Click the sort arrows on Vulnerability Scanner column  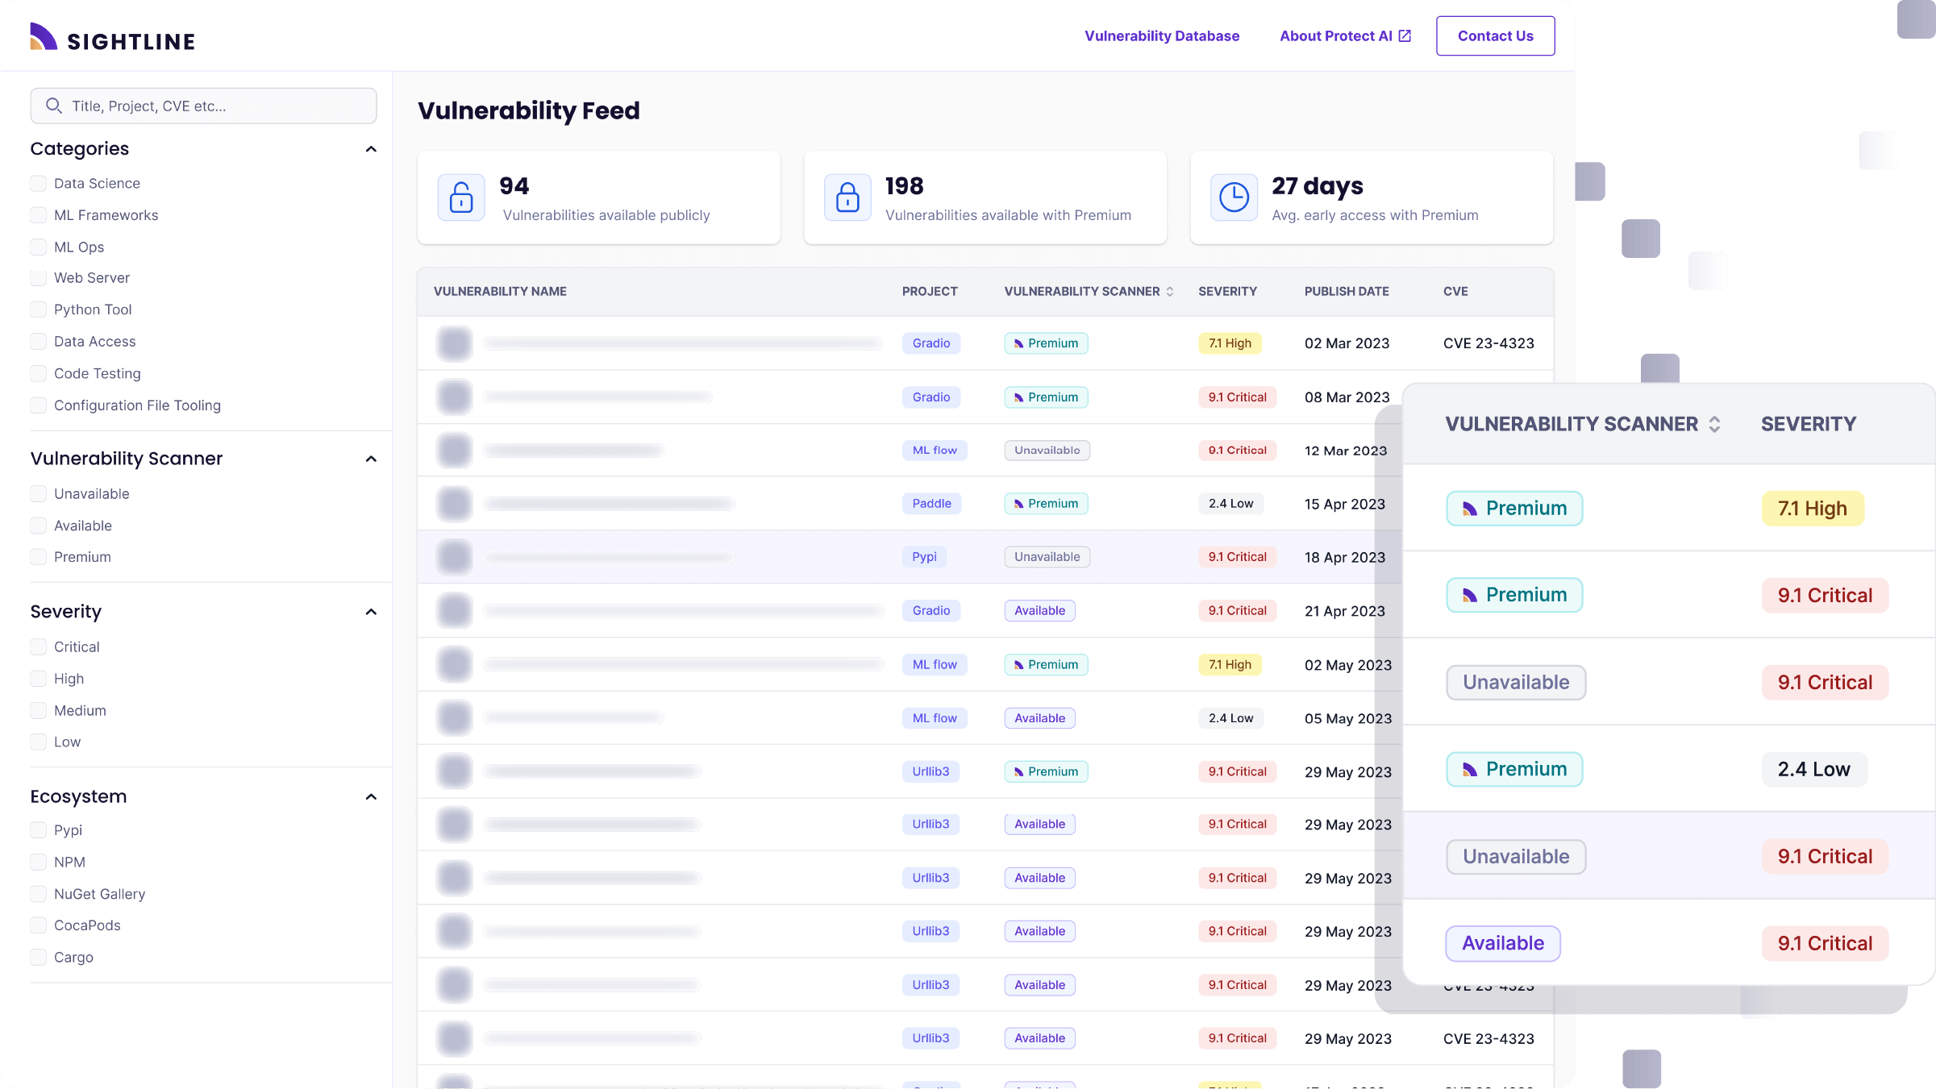pyautogui.click(x=1170, y=291)
